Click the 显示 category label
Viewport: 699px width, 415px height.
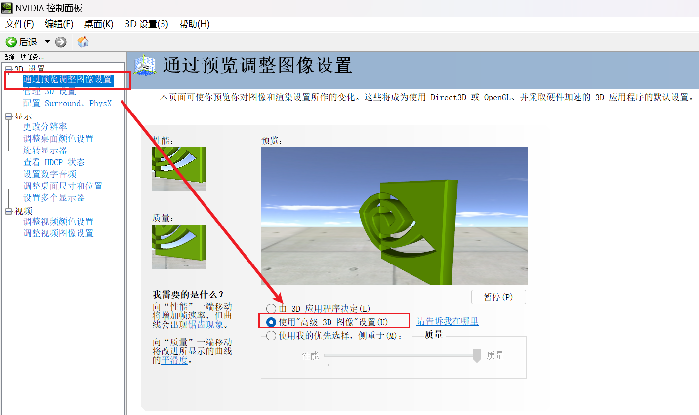pos(23,116)
